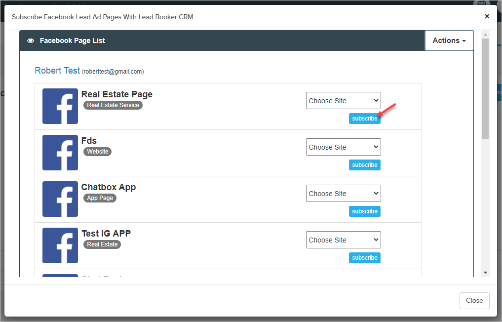Click the Robert Test account name
The image size is (502, 322).
57,71
